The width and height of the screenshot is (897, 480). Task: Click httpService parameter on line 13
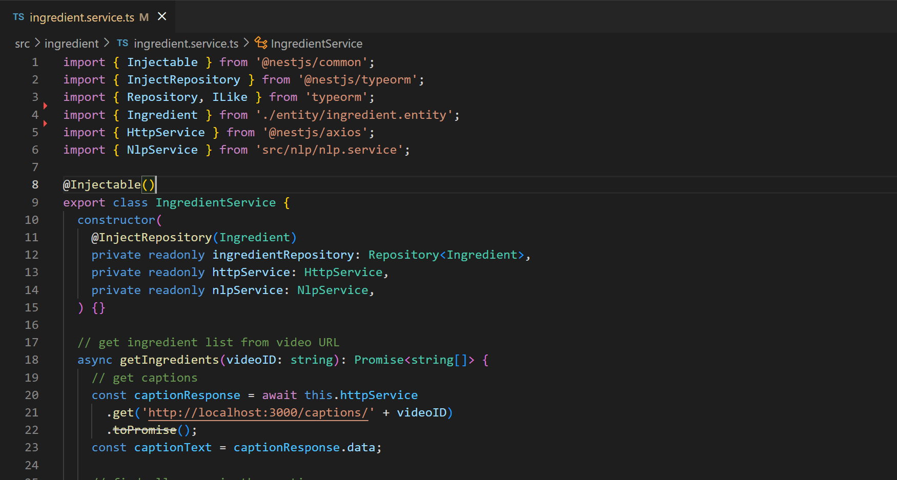pos(251,272)
